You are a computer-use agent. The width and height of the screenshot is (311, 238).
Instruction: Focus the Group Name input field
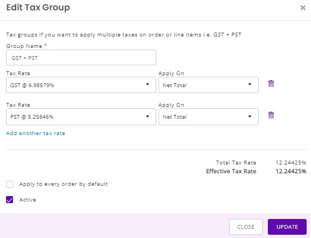click(x=81, y=58)
